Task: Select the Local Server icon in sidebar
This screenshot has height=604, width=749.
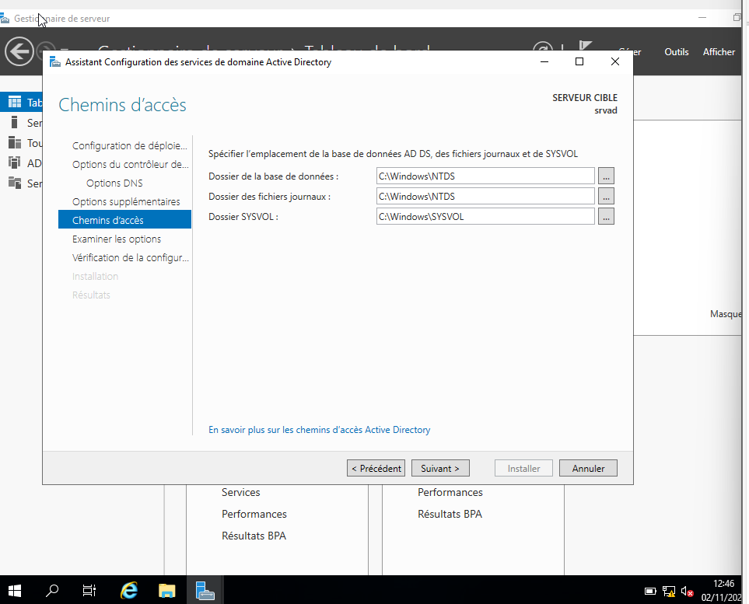Action: point(14,123)
